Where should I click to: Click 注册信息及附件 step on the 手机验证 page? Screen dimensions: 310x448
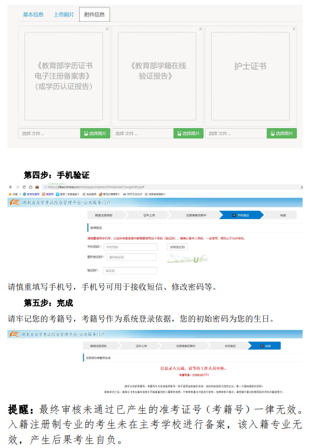[x=196, y=215]
